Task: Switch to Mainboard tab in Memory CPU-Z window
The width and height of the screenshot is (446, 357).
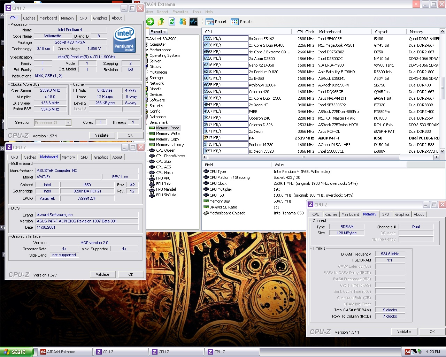Action: 350,214
